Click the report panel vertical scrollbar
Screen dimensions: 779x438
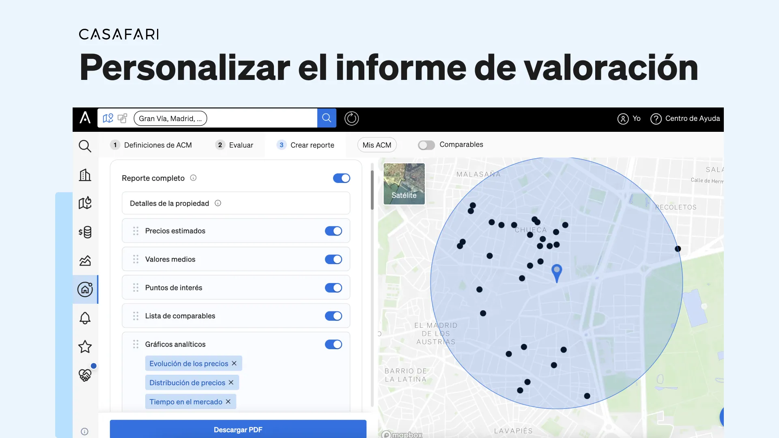372,190
